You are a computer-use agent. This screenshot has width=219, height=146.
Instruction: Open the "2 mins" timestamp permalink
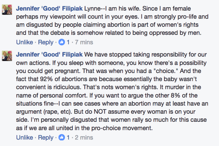click(x=84, y=137)
